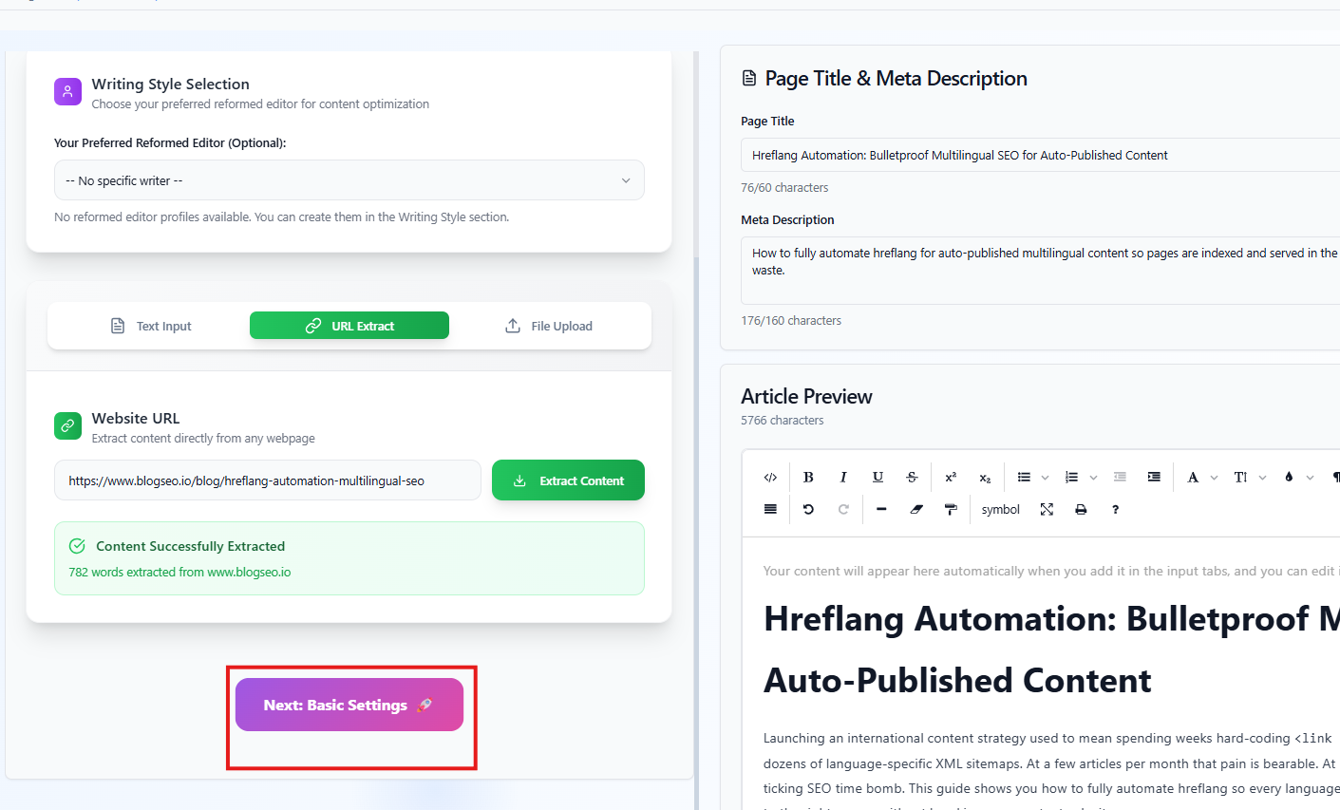This screenshot has width=1340, height=810.
Task: Decrease indent in editor
Action: [x=1120, y=478]
